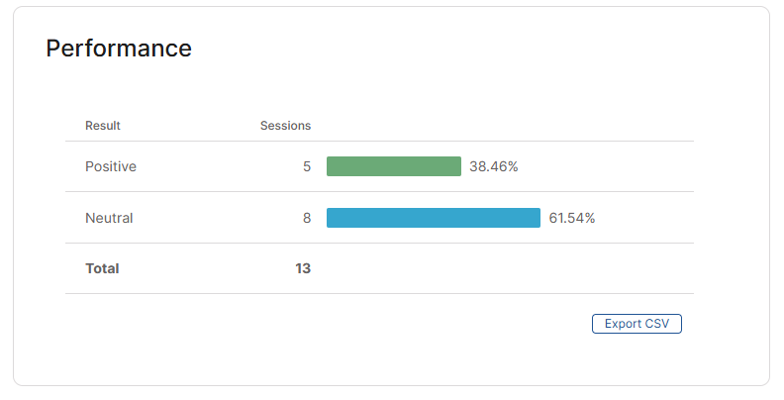Click empty bar area in the Total row
The height and width of the screenshot is (400, 784).
click(x=495, y=268)
